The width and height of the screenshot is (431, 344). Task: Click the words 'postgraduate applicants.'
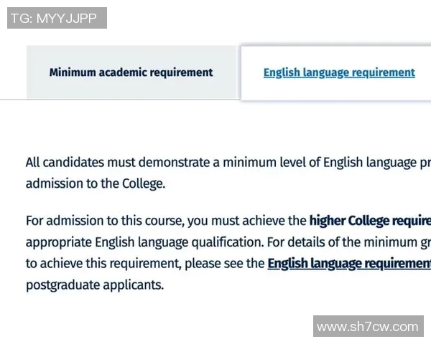[x=95, y=285]
